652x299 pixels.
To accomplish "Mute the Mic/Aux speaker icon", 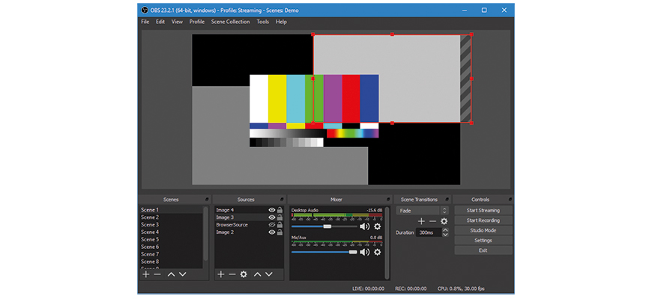I will coord(364,253).
